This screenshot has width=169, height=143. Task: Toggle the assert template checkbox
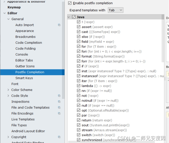pos(79,27)
